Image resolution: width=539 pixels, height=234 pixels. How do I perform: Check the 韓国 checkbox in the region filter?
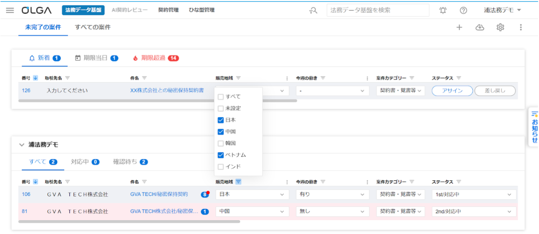(221, 143)
